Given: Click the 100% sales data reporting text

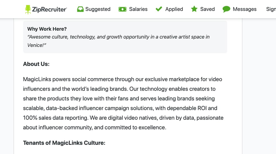Looking at the screenshot, I should pyautogui.click(x=55, y=118).
